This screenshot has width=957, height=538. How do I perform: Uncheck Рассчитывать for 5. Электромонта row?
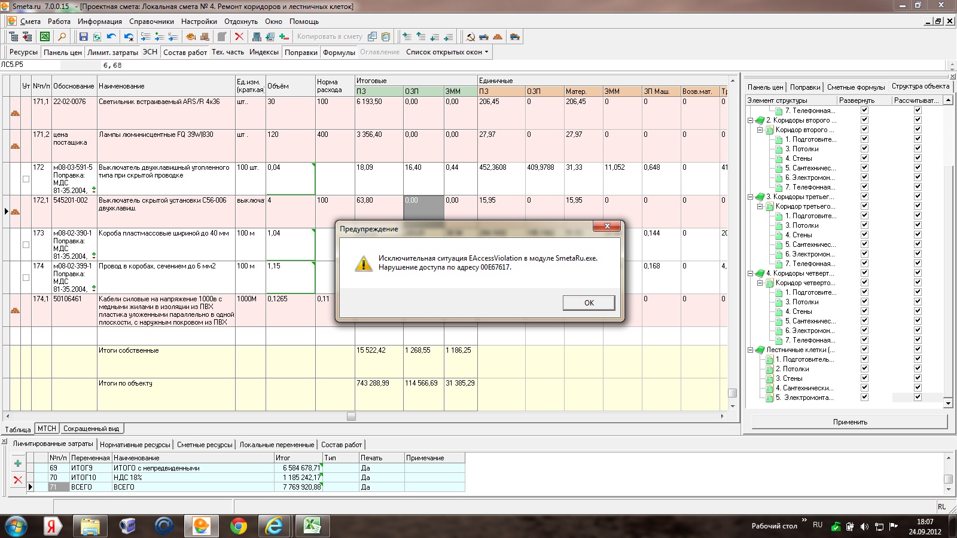(918, 397)
